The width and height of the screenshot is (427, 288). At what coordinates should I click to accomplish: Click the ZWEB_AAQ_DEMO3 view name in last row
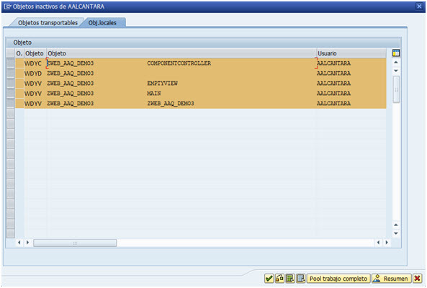(x=171, y=104)
